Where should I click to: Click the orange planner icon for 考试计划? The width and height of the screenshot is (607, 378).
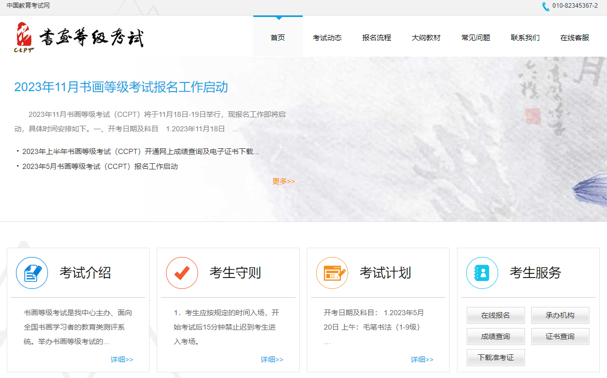pyautogui.click(x=332, y=273)
